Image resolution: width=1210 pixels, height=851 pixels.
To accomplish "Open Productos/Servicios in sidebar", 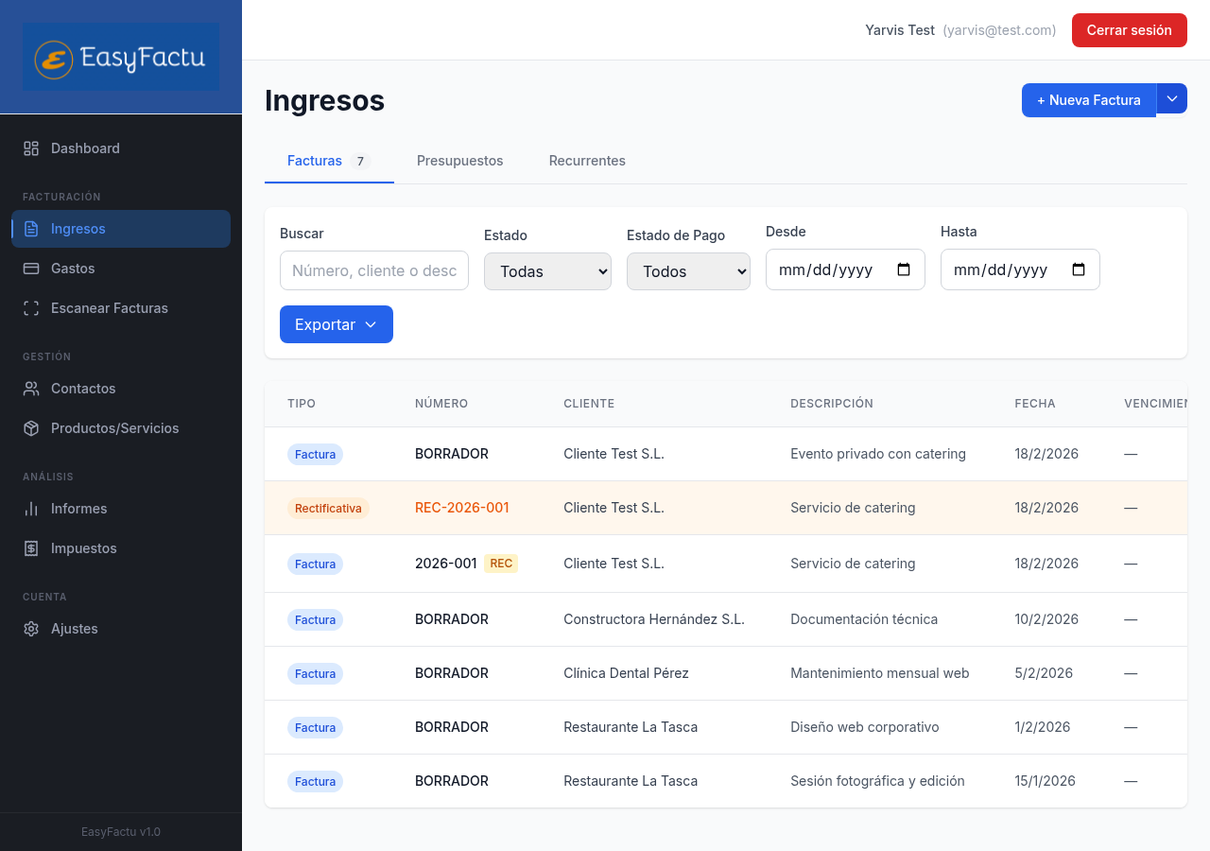I will (x=115, y=428).
